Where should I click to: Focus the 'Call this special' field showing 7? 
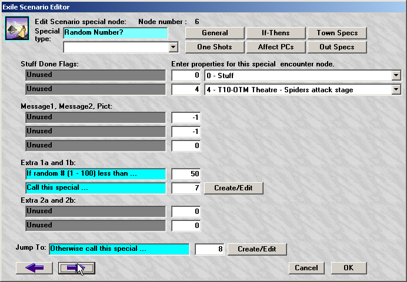tap(186, 188)
